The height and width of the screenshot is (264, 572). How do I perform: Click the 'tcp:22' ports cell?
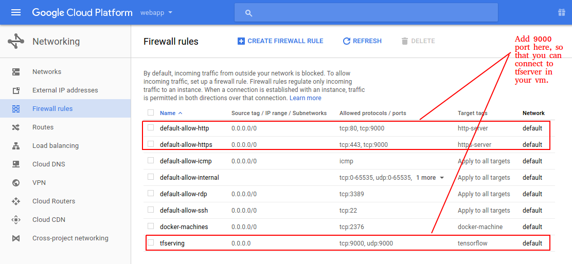point(348,211)
